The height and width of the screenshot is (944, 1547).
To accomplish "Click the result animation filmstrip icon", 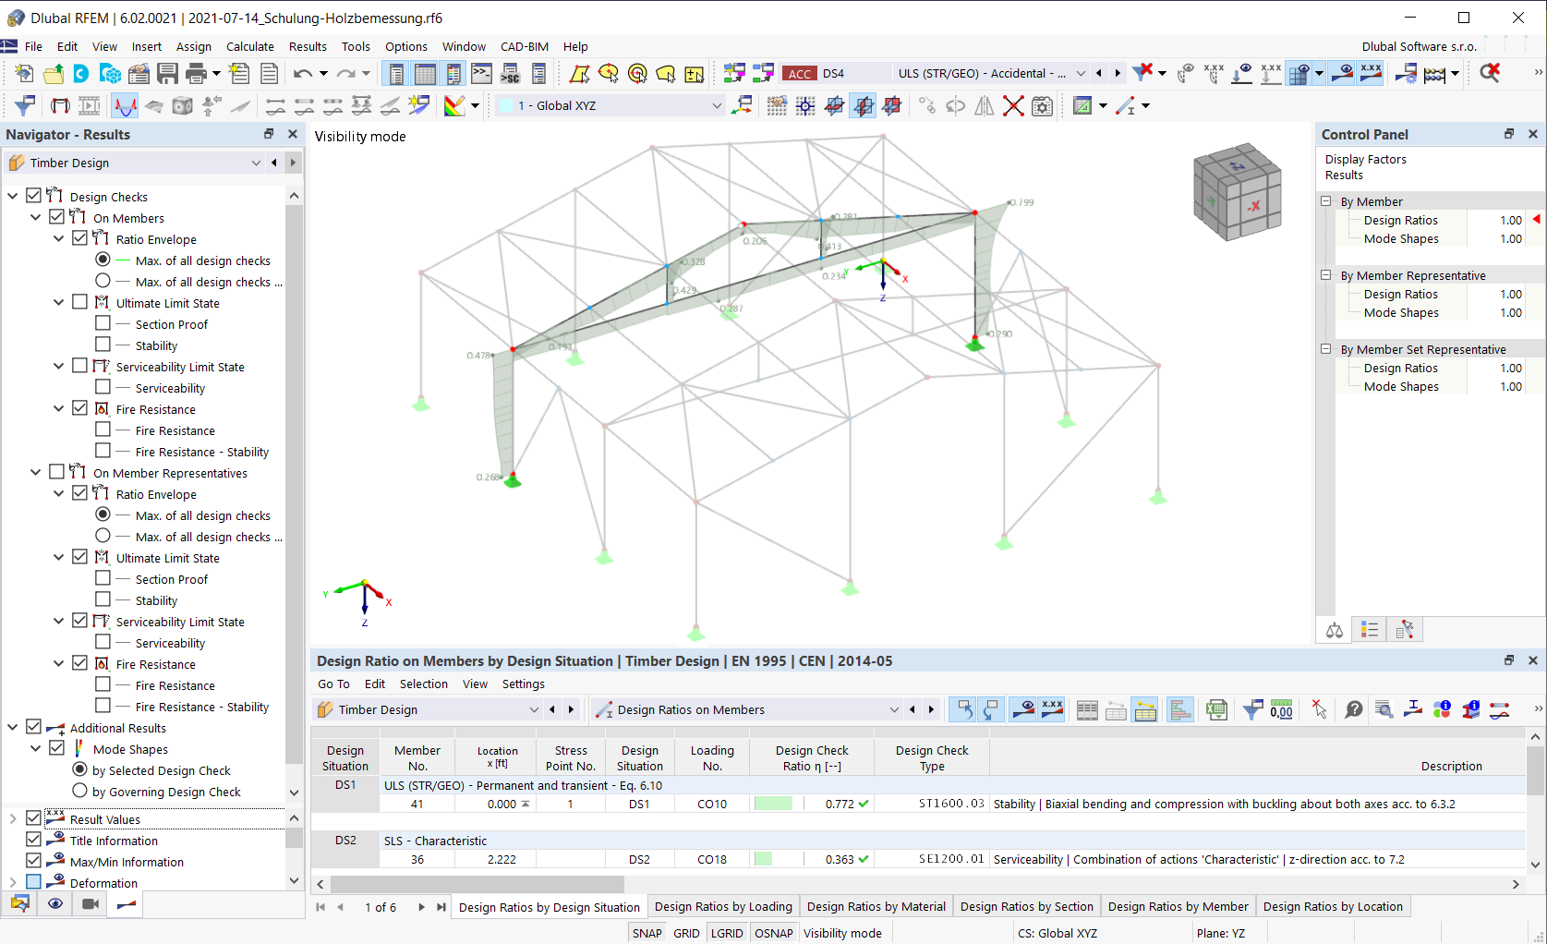I will pos(90,106).
